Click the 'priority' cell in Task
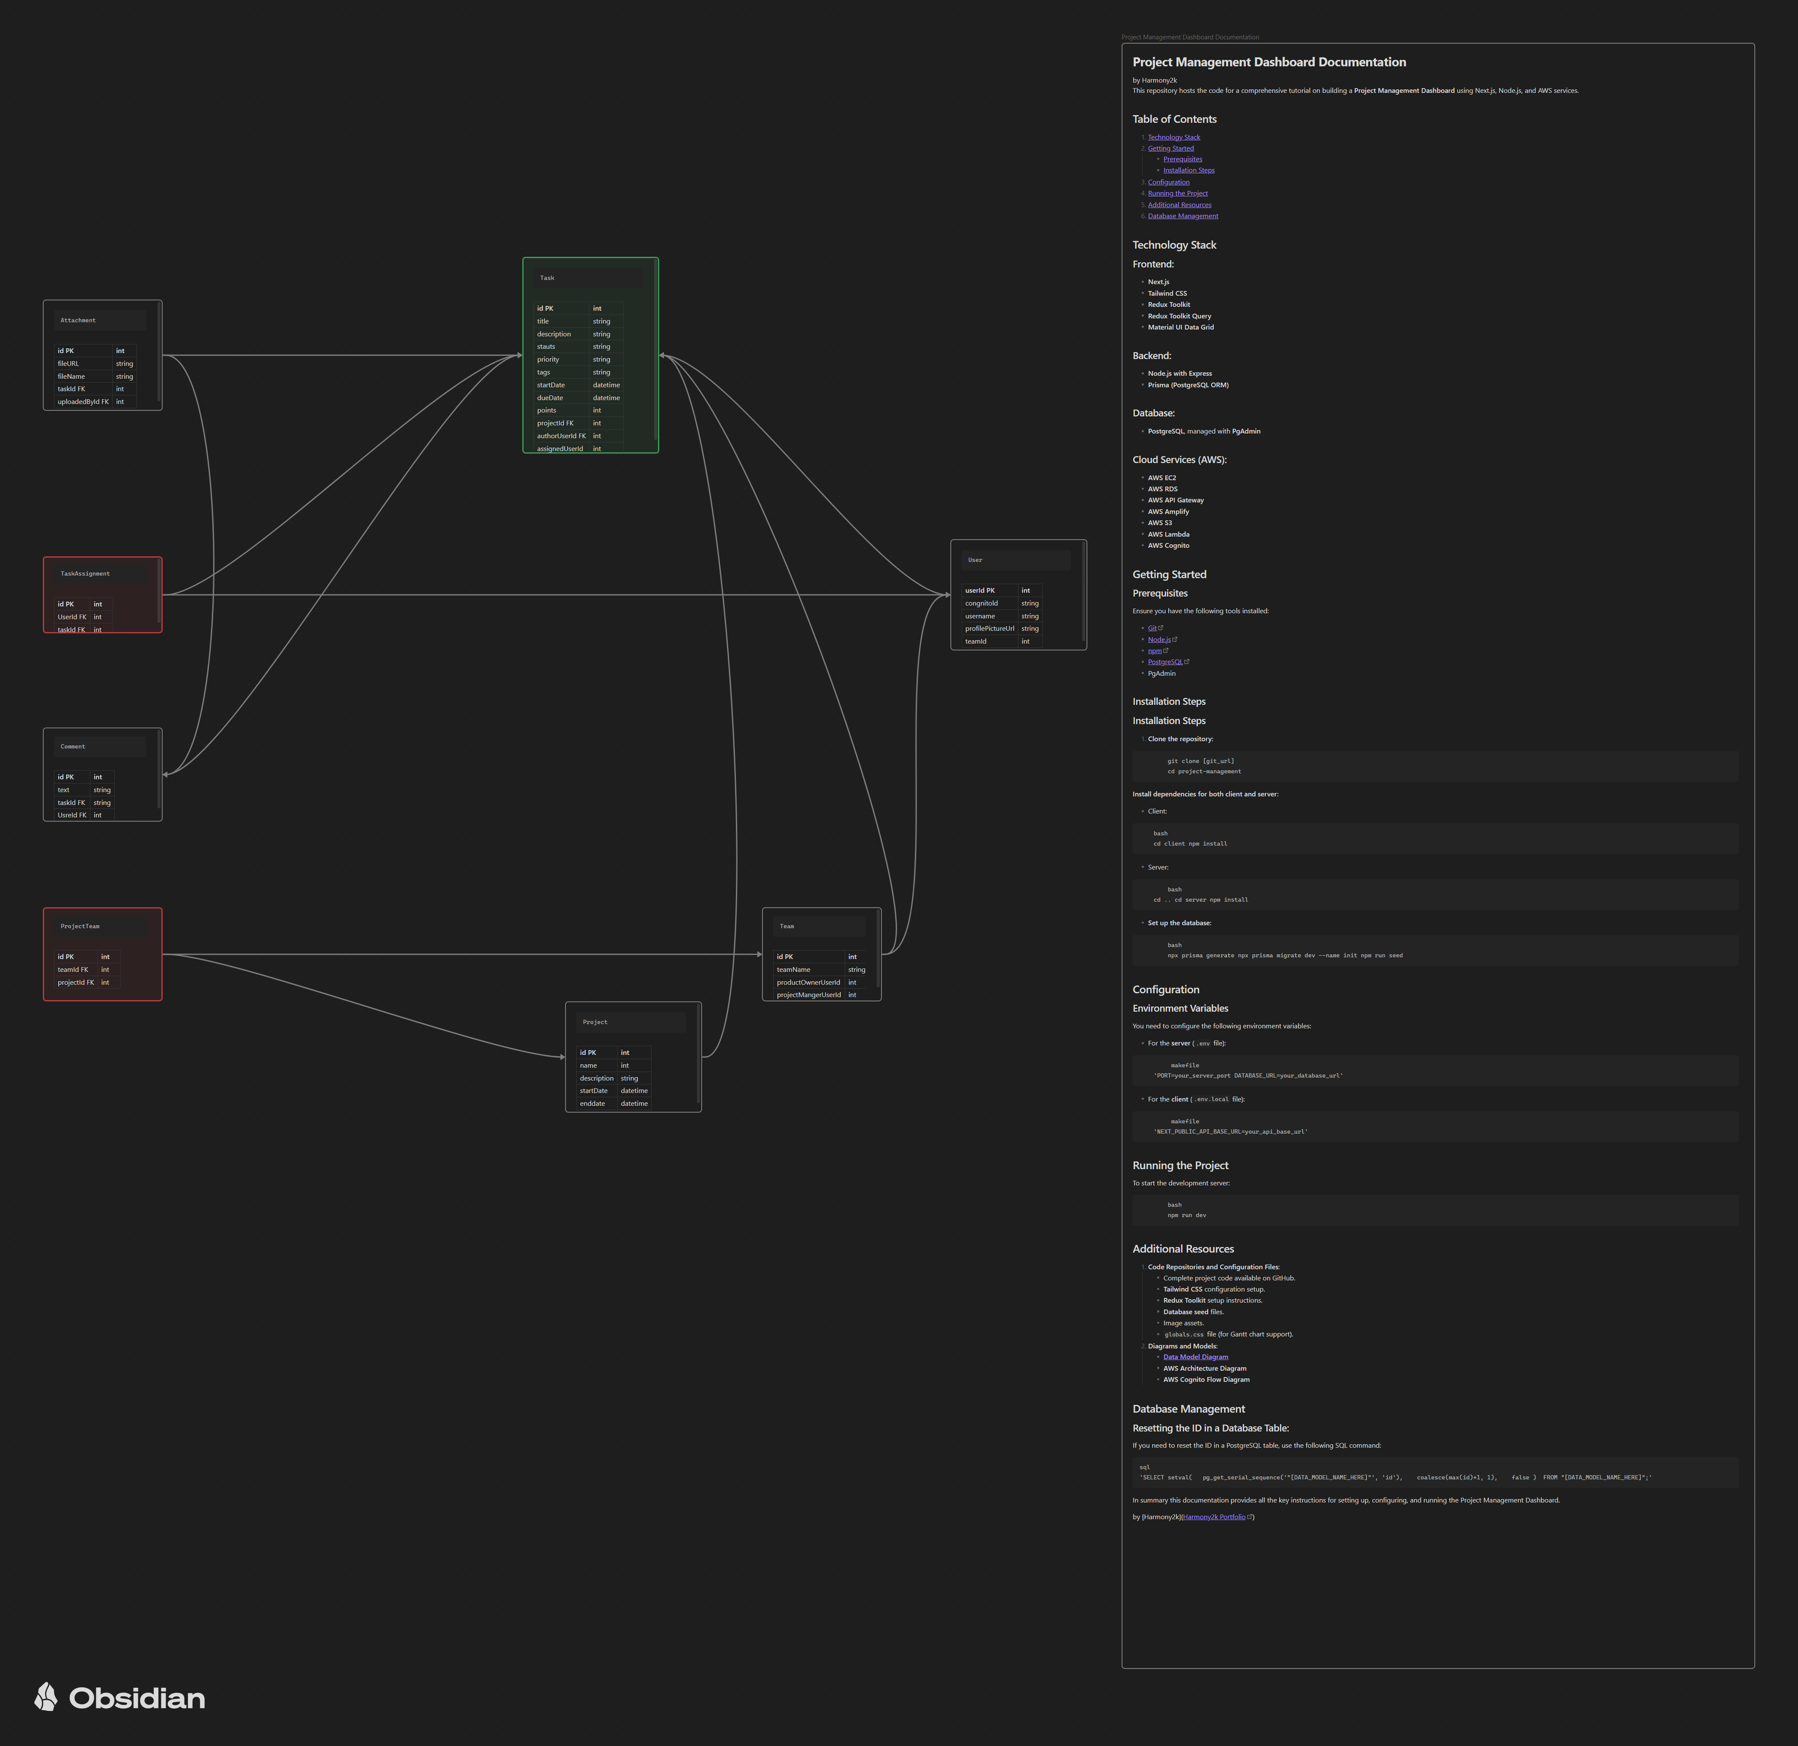The width and height of the screenshot is (1798, 1746). coord(561,359)
